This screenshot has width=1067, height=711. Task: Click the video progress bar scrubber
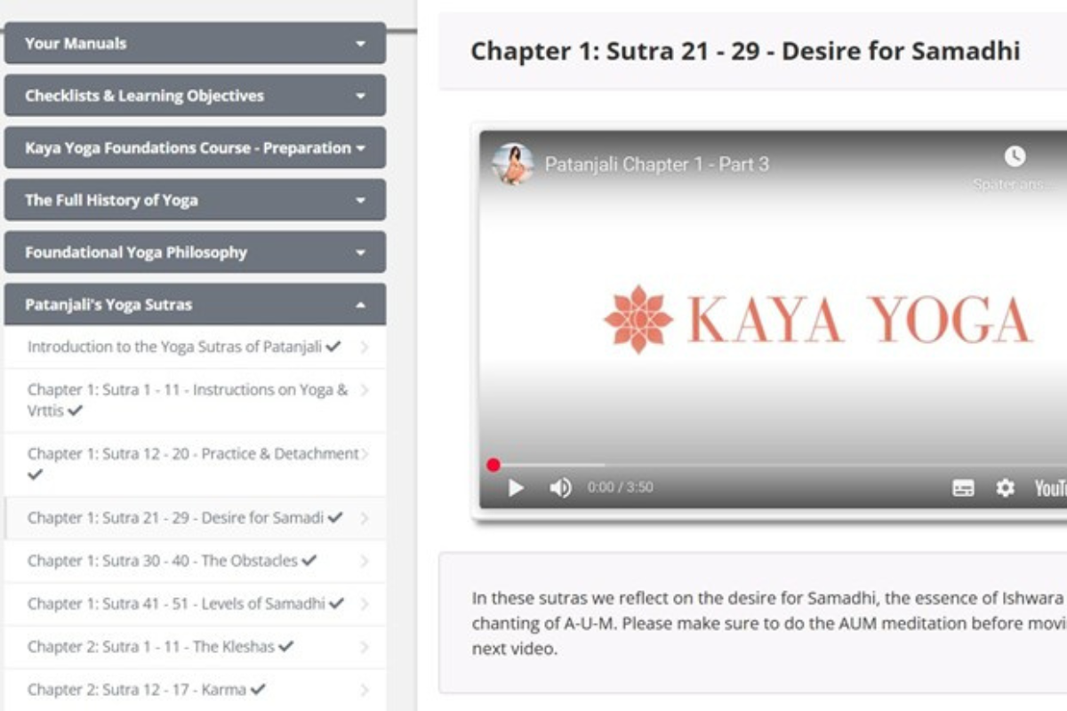point(493,465)
